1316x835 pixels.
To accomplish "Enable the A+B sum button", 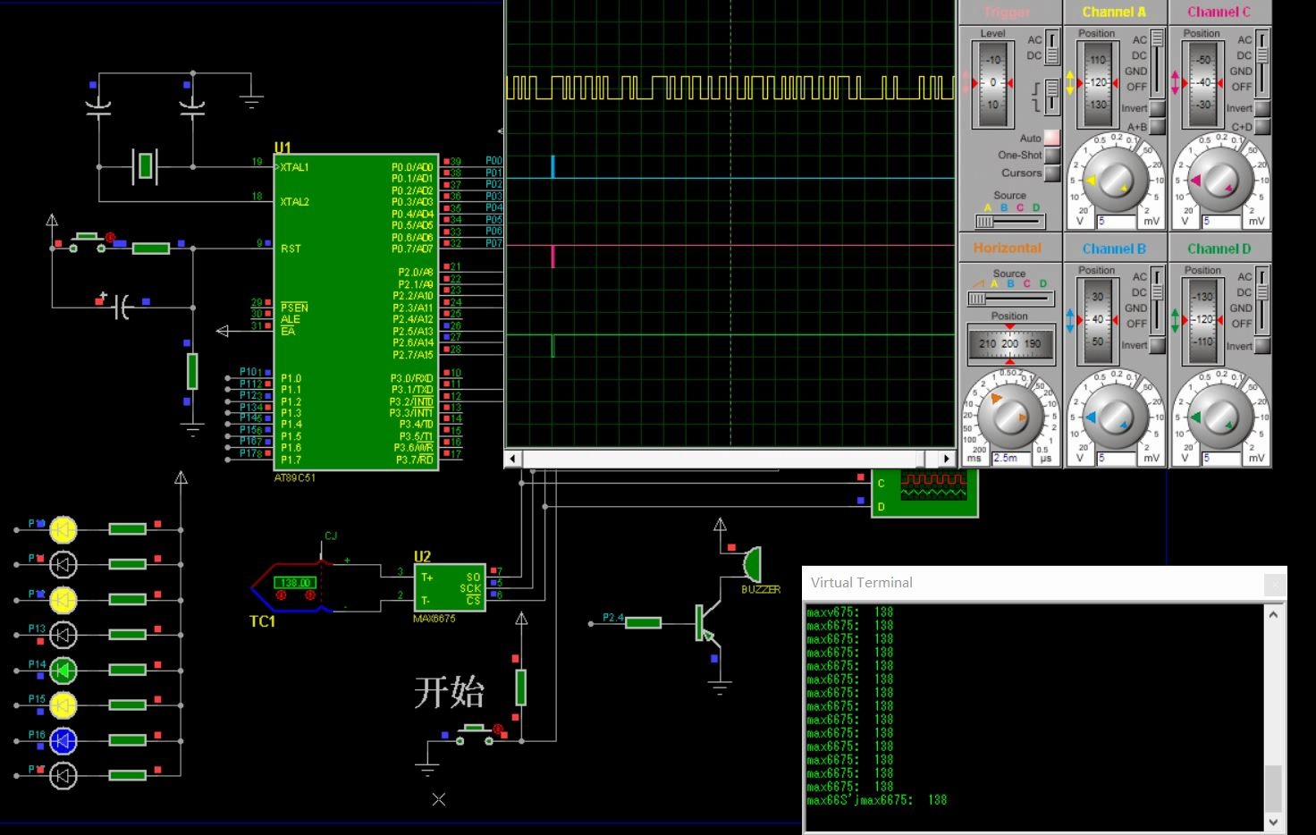I will (x=1157, y=126).
